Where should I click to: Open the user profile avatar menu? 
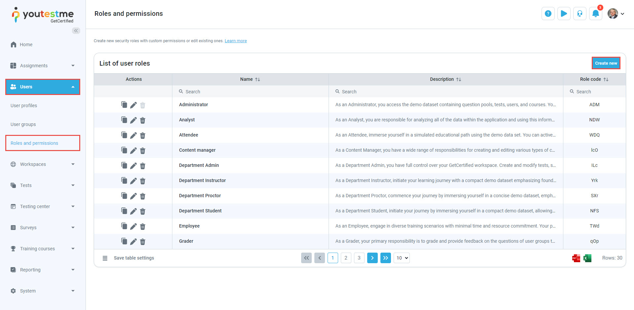point(616,14)
